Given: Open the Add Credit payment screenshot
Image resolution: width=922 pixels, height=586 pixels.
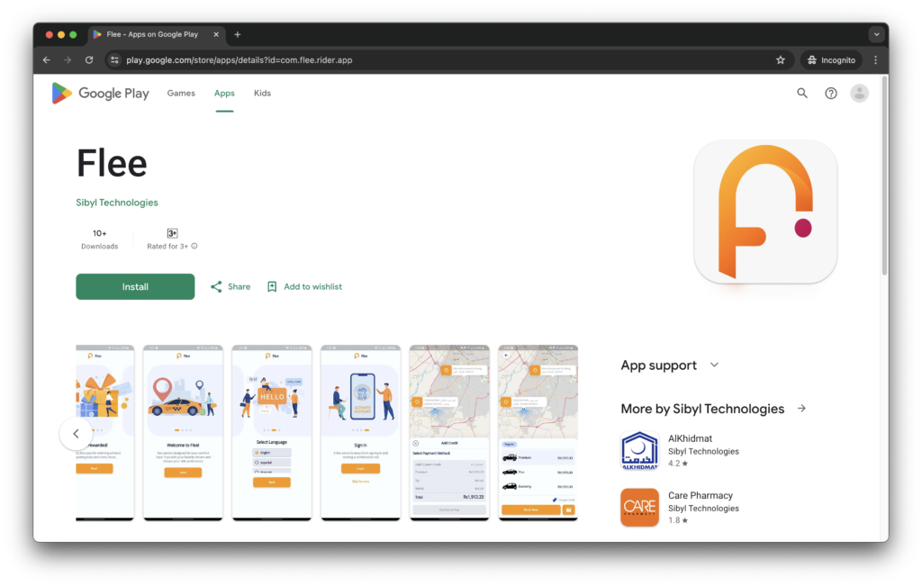Looking at the screenshot, I should coord(449,433).
